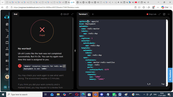This screenshot has height=97, width=173.
Task: Open the Windows Start menu
Action: tap(3, 94)
